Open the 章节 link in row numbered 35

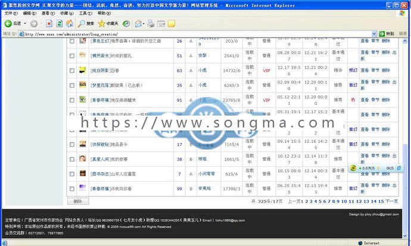375,82
